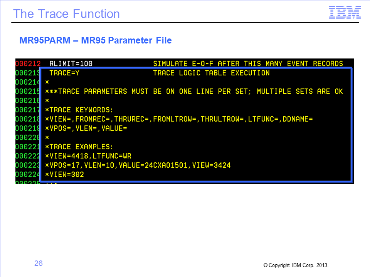Click line number 000224
370x277 pixels.
click(28, 175)
